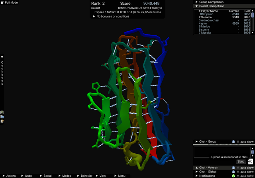Image resolution: width=255 pixels, height=178 pixels.
Task: Toggle auto show for Notifications
Action: tap(238, 176)
